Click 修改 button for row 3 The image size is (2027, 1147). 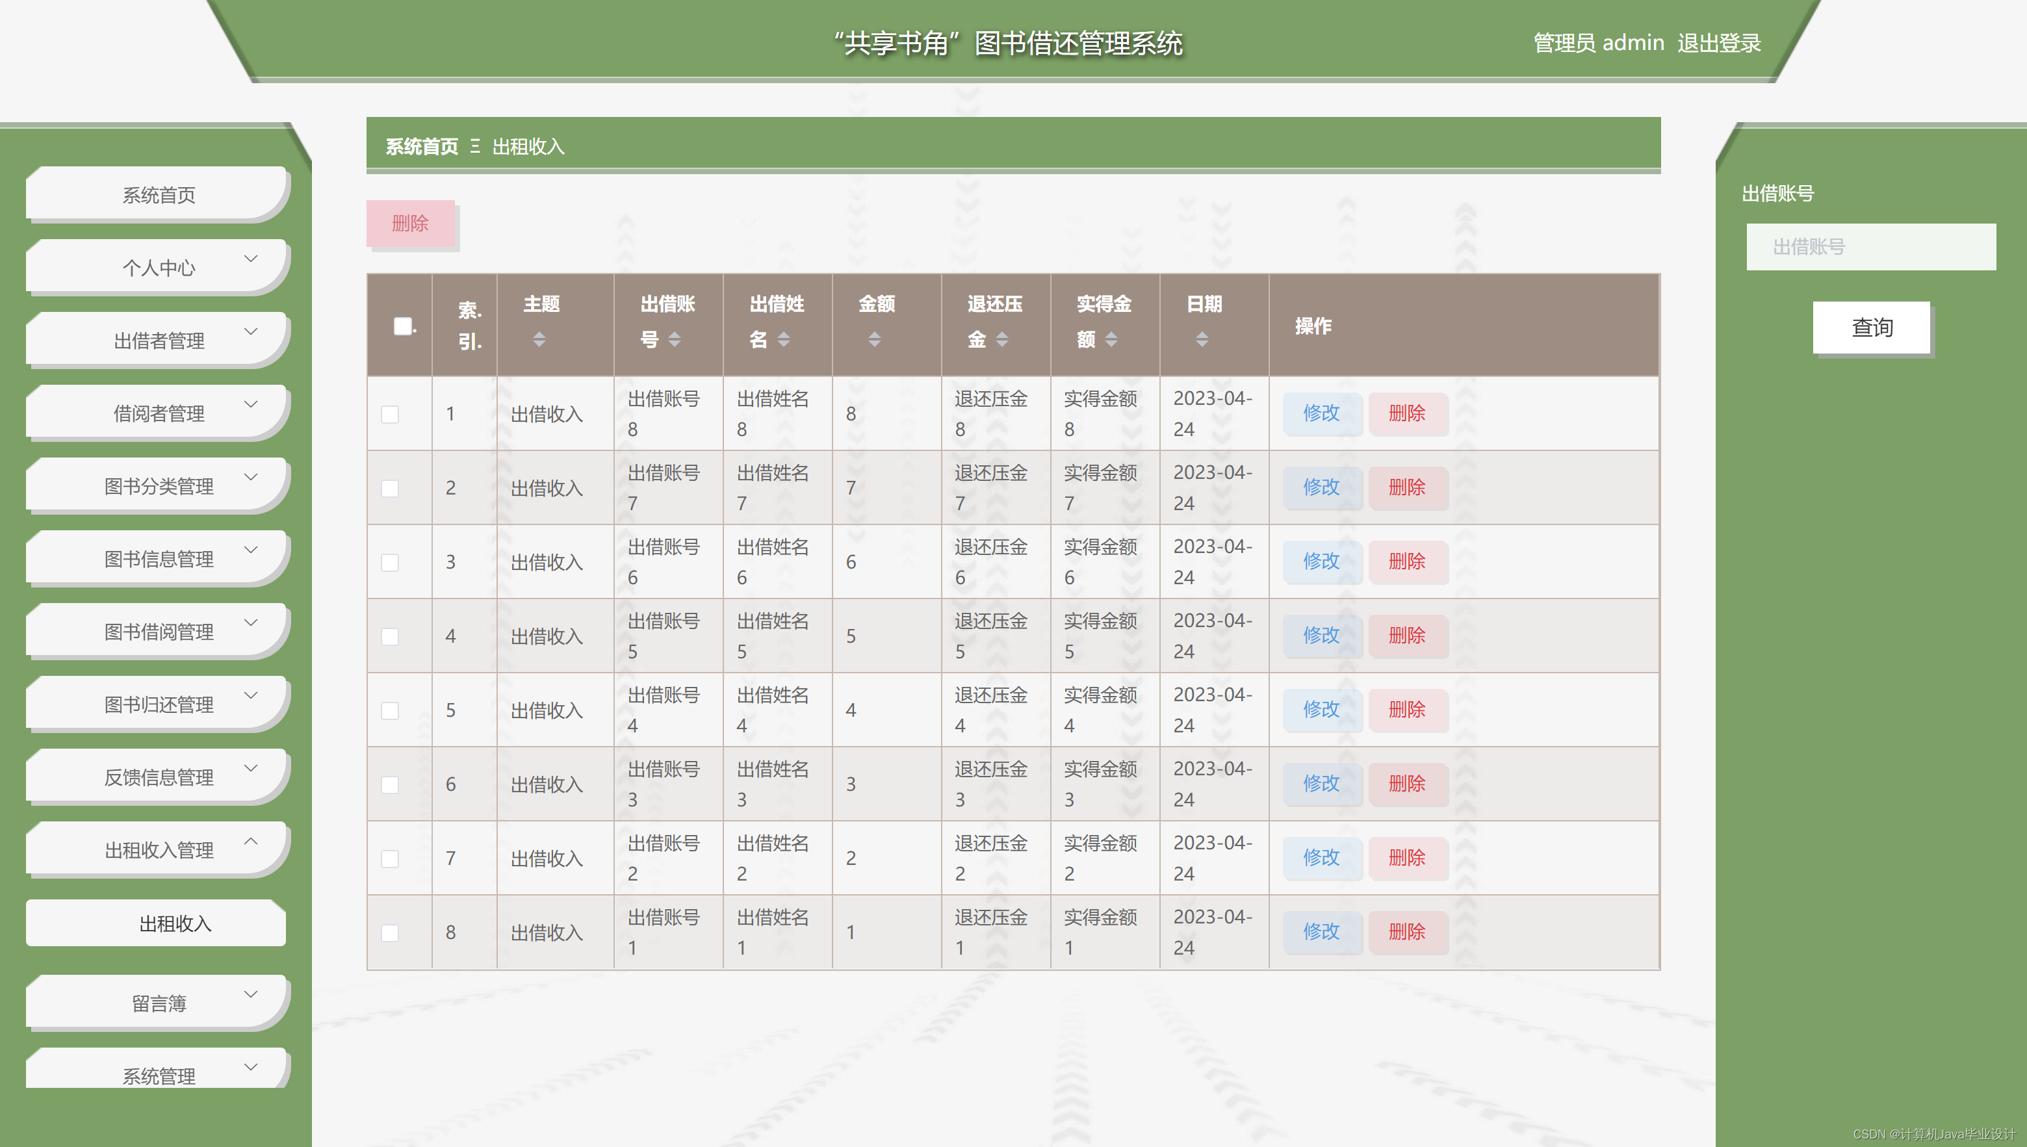(x=1321, y=561)
